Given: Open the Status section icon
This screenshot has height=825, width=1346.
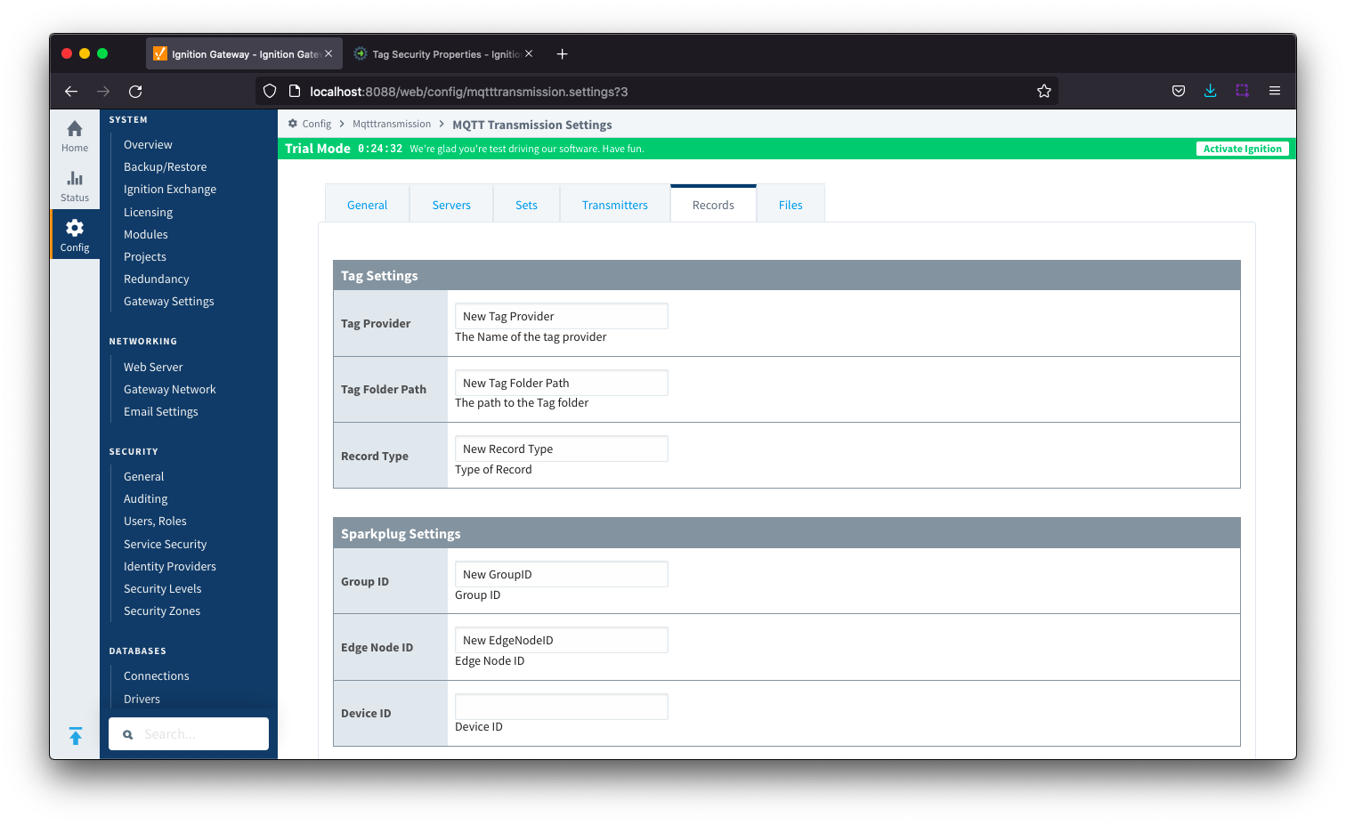Looking at the screenshot, I should pos(75,185).
